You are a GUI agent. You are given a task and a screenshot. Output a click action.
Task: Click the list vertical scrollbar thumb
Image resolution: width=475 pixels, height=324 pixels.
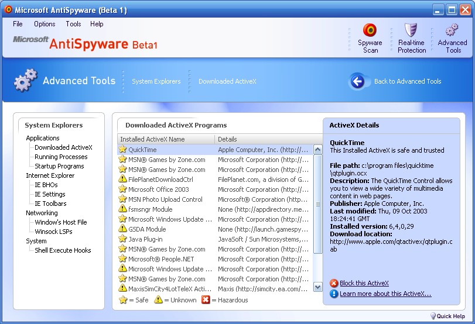(x=317, y=204)
